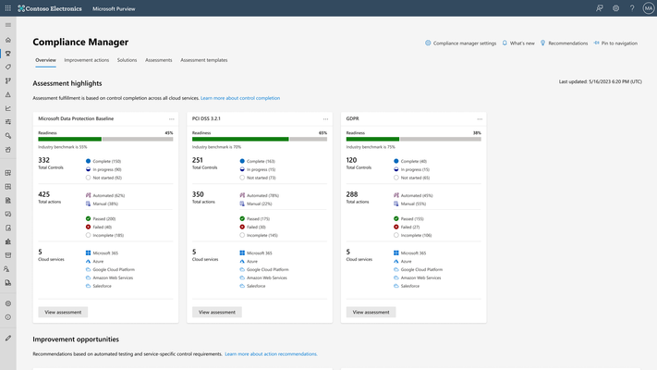Open What's new notifications

(x=518, y=43)
